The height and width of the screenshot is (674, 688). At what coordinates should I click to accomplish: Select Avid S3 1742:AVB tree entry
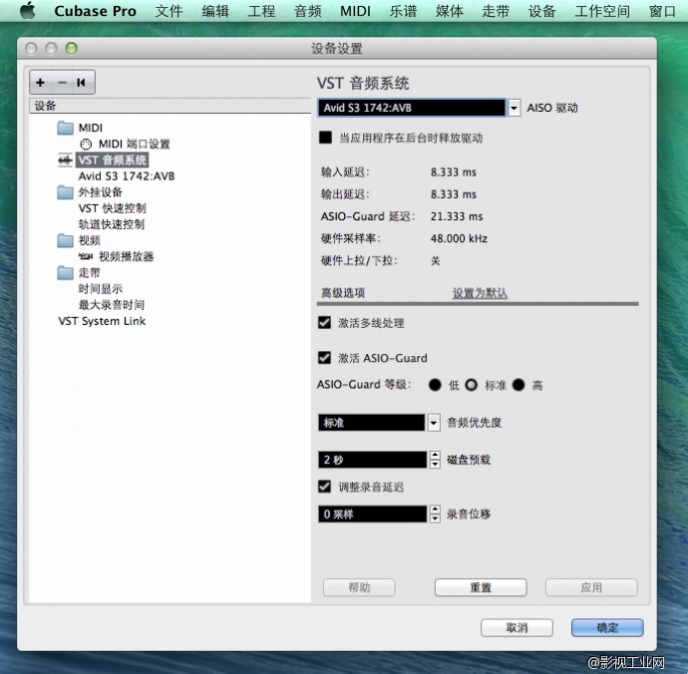click(x=127, y=176)
